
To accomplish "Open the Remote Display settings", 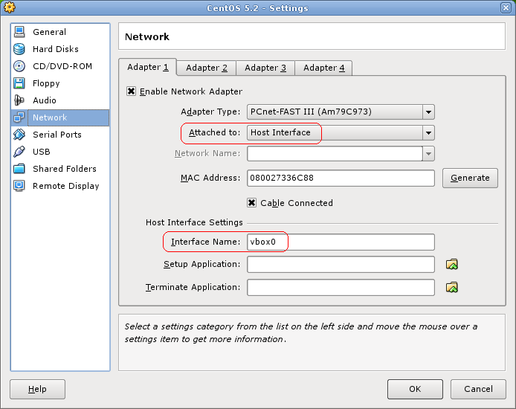I will pos(65,186).
